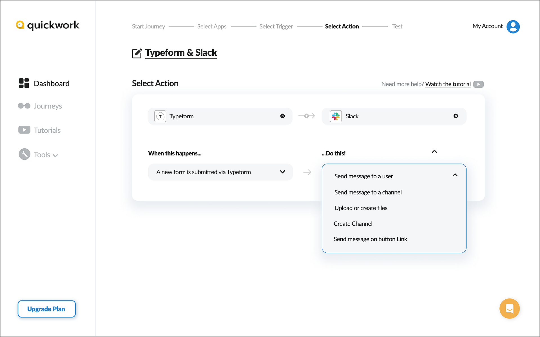Viewport: 540px width, 337px height.
Task: Click the Select Action step
Action: (x=342, y=26)
